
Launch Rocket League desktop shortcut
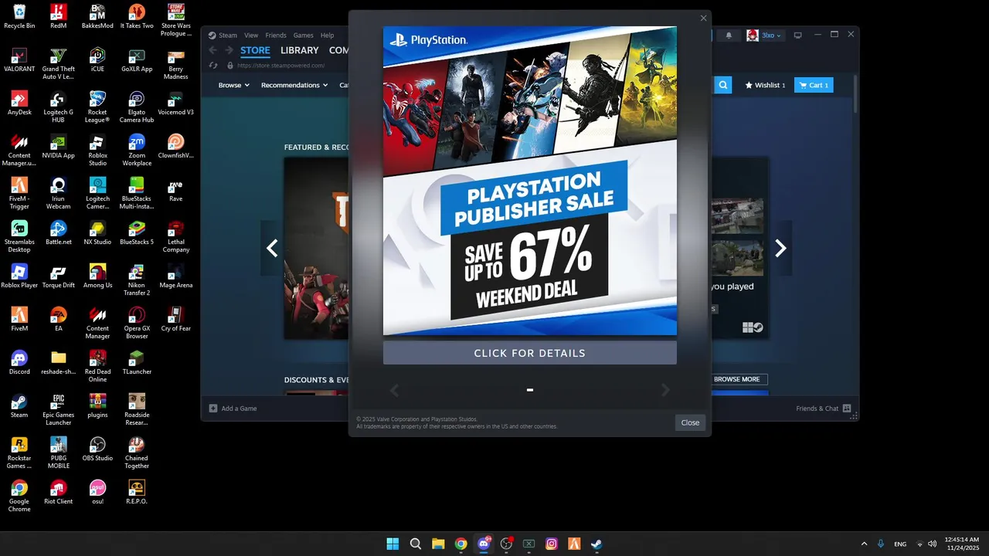click(97, 107)
